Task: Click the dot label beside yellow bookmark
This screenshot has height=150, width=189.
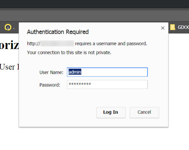Action: point(14,28)
